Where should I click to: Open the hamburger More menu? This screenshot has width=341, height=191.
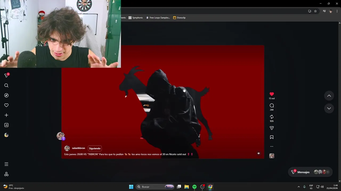(x=6, y=164)
